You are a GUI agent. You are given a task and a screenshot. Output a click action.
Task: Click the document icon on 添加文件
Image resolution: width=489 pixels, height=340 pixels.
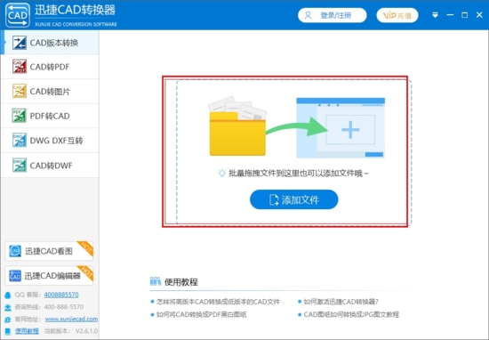click(x=274, y=199)
